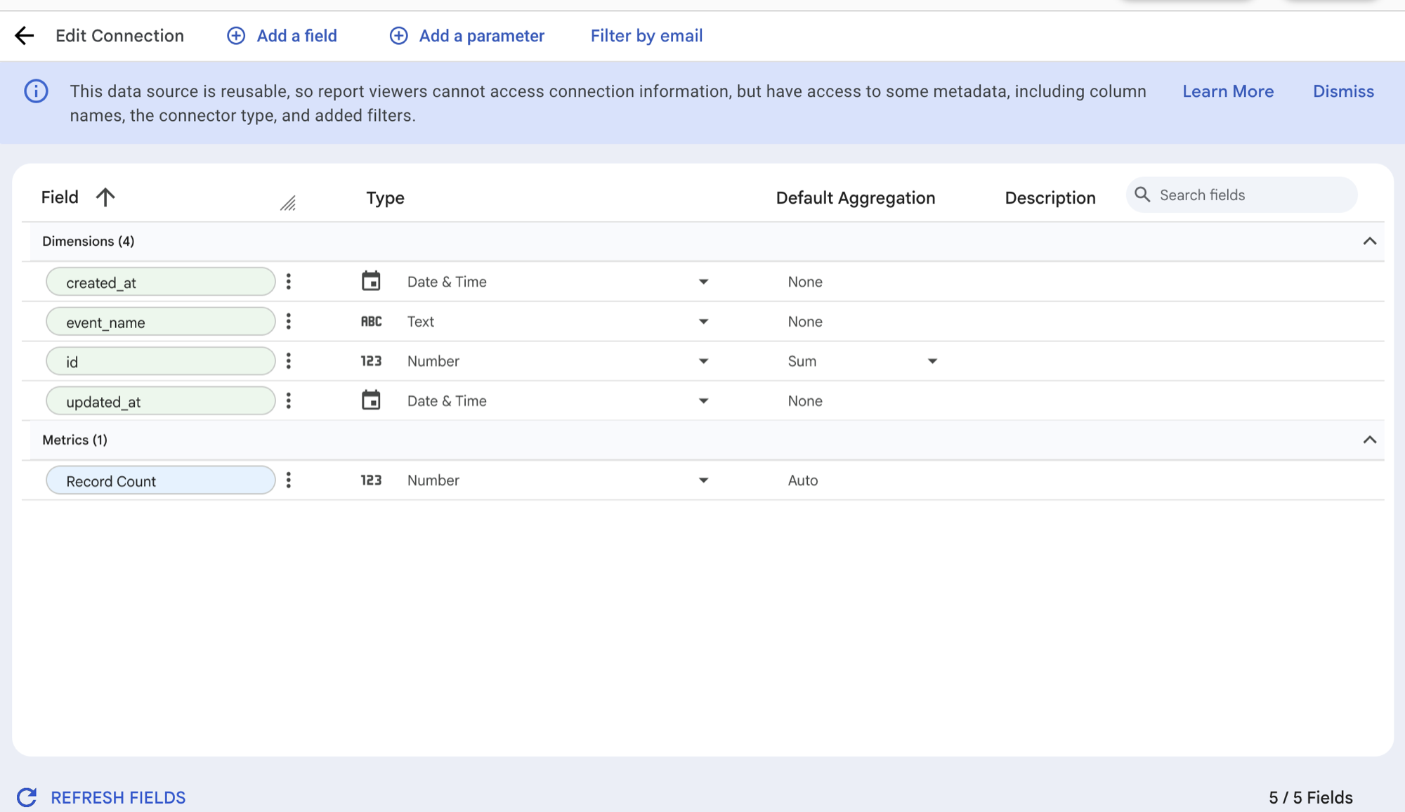1405x812 pixels.
Task: Click REFRESH FIELDS text button
Action: point(118,797)
